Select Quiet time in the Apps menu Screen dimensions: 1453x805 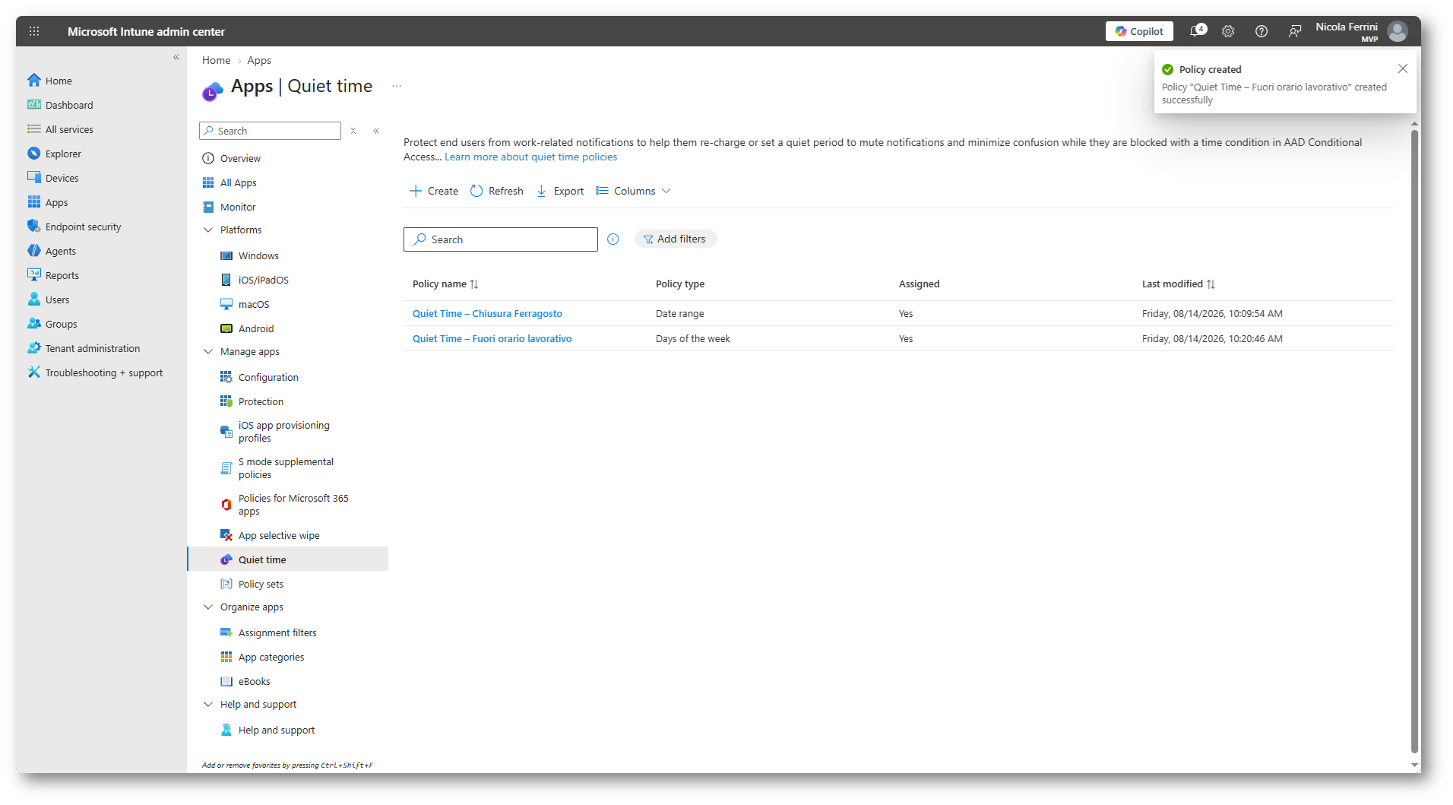tap(287, 559)
